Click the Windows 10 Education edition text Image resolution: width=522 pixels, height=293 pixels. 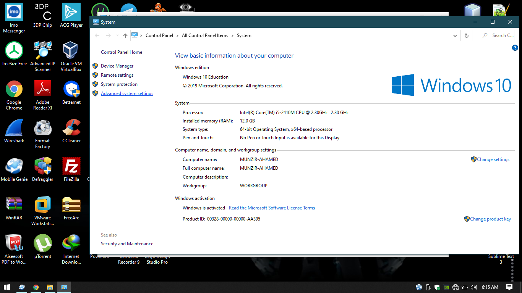point(206,77)
